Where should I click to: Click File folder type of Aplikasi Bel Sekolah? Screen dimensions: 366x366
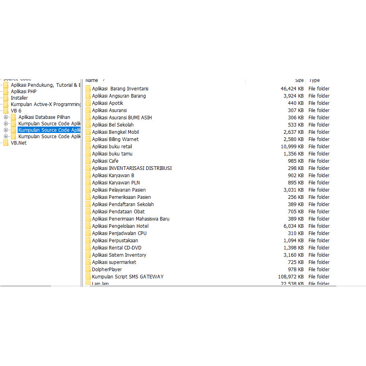coord(319,125)
